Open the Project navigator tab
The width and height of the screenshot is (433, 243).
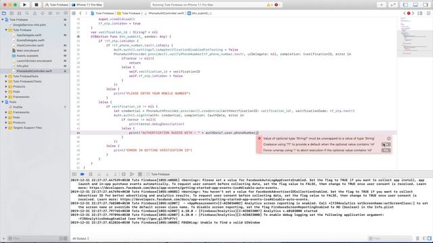[x=4, y=13]
